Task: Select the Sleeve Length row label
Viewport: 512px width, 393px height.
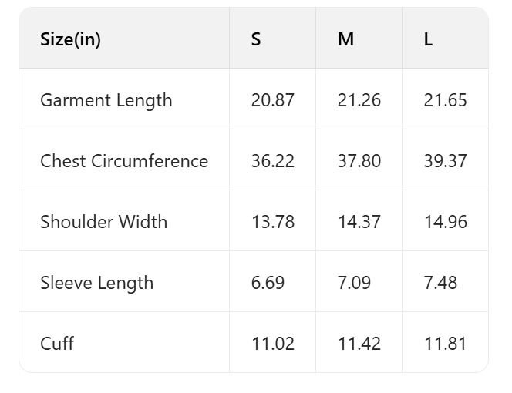Action: point(96,283)
